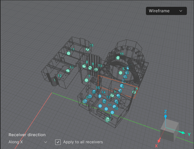Screen dimensions: 194x149
Task: Open the Wireframe display mode dropdown
Action: [x=166, y=11]
